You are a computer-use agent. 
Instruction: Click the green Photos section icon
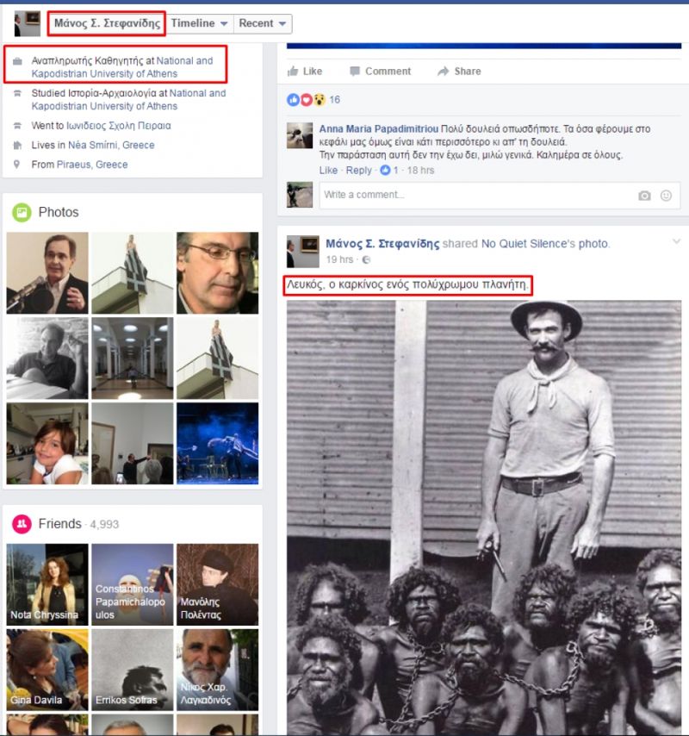coord(22,213)
